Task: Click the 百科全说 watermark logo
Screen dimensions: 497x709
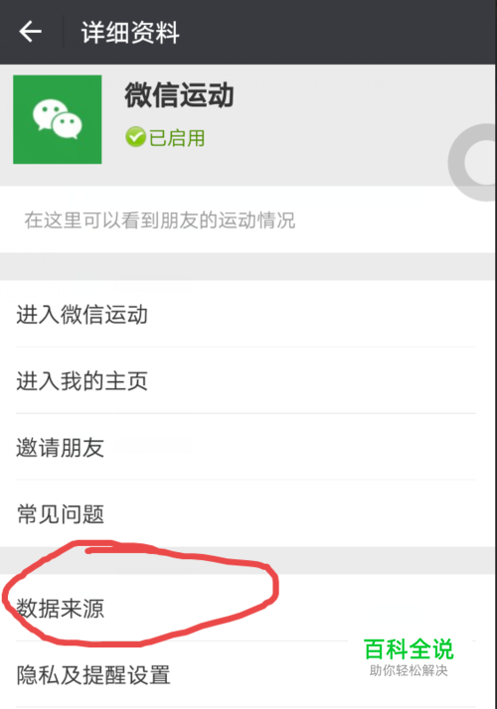Action: 409,649
